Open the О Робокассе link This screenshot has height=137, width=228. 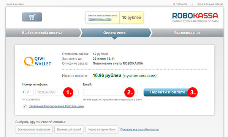(x=180, y=4)
